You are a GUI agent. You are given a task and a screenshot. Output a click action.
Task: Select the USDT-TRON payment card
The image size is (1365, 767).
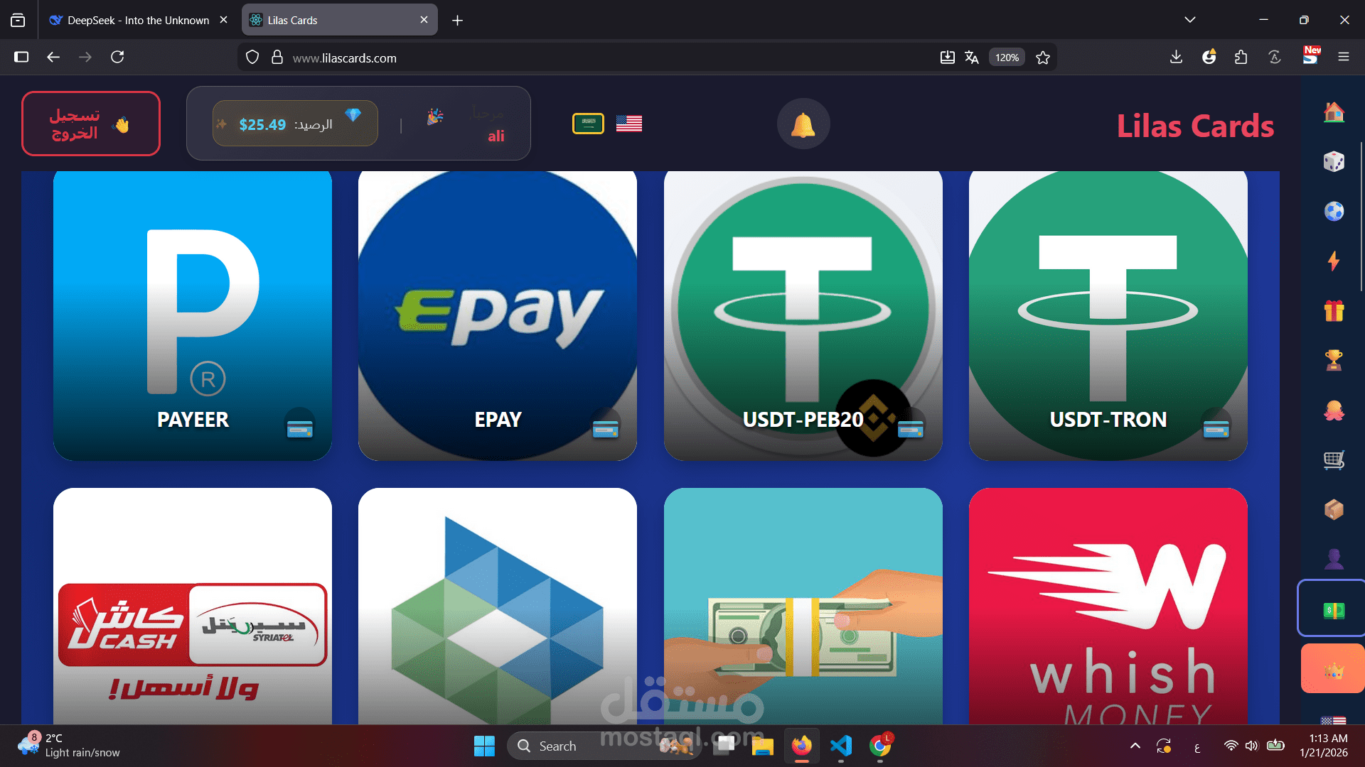click(1108, 316)
